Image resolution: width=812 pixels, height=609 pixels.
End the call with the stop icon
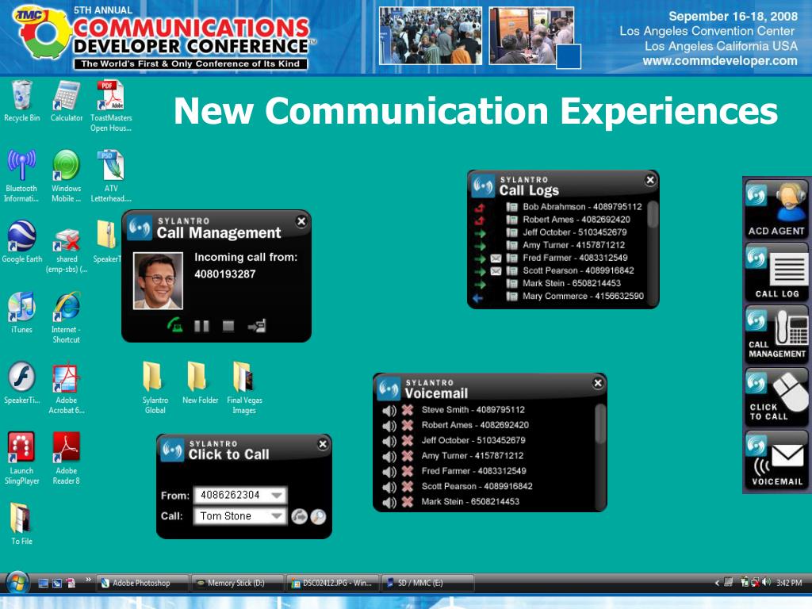click(x=228, y=326)
